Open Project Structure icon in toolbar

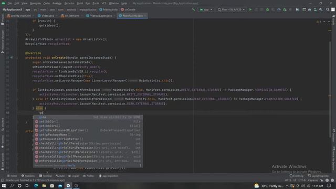pos(298,9)
